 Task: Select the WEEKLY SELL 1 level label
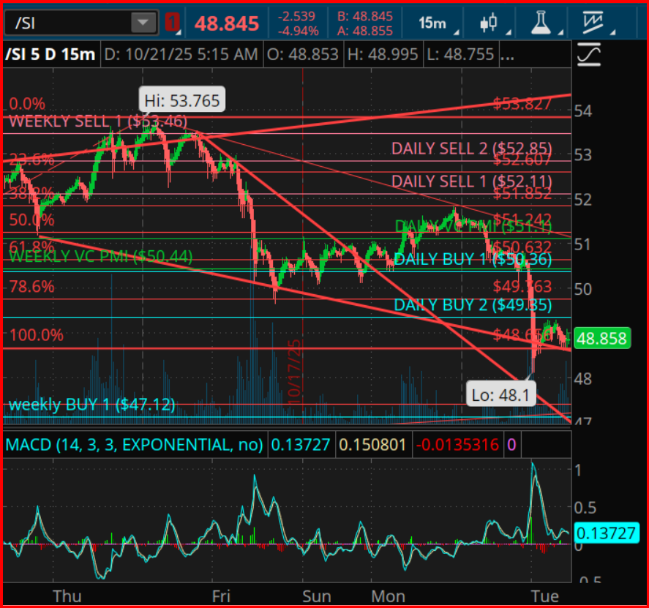coord(98,121)
